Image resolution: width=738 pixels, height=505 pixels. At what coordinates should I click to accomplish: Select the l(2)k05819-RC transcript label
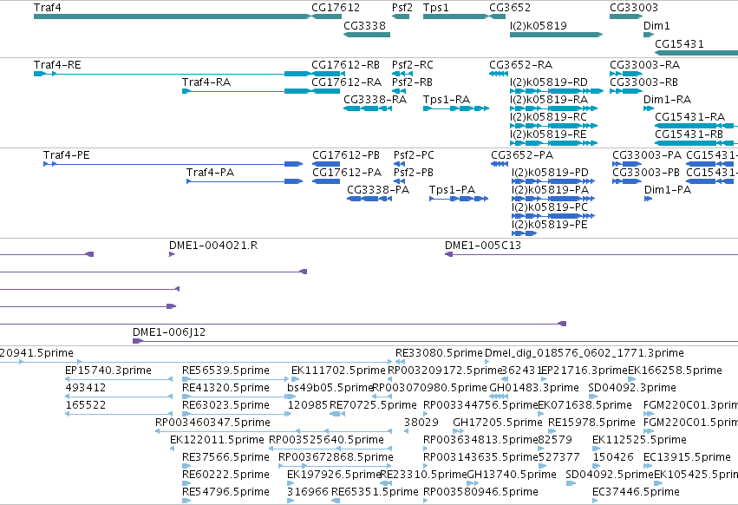coord(548,117)
